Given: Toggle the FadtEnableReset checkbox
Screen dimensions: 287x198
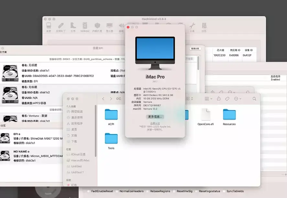Looking at the screenshot, I should (89, 191).
